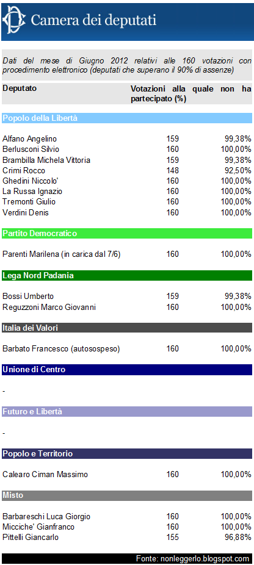This screenshot has width=254, height=565.
Task: Click the Camera dei deputati title text
Action: (x=93, y=20)
